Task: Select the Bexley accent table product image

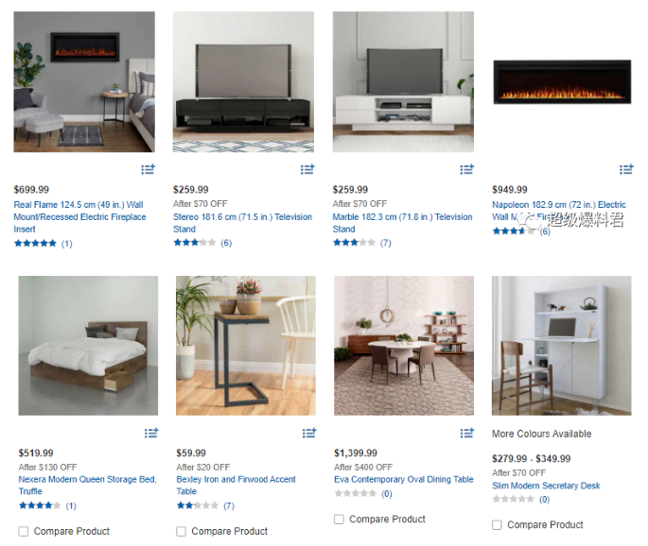Action: coord(246,346)
